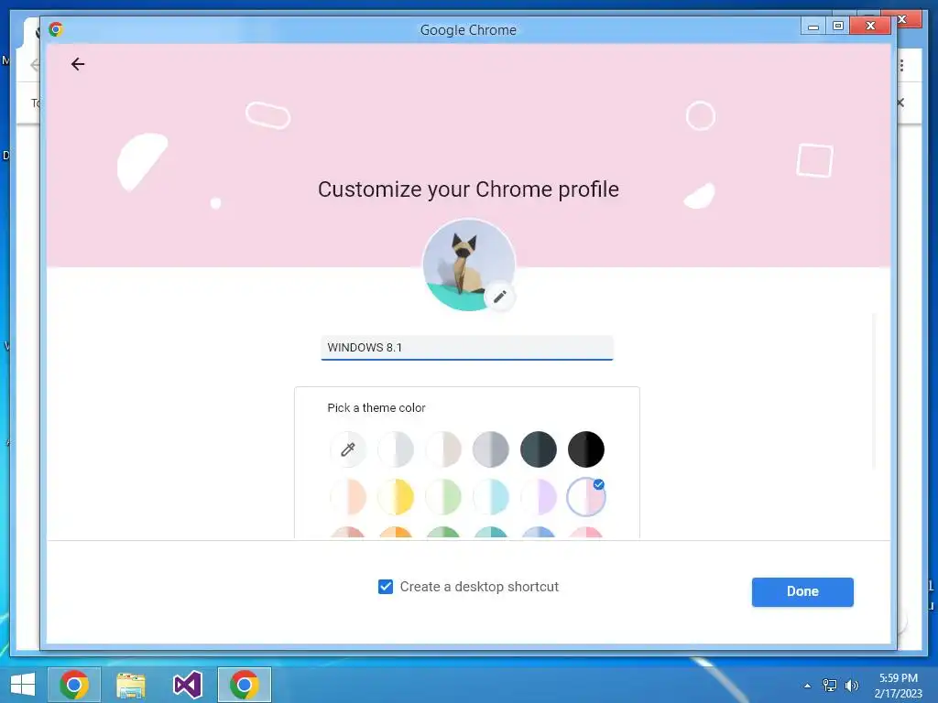Select the light green theme color
The height and width of the screenshot is (703, 938).
pos(443,497)
